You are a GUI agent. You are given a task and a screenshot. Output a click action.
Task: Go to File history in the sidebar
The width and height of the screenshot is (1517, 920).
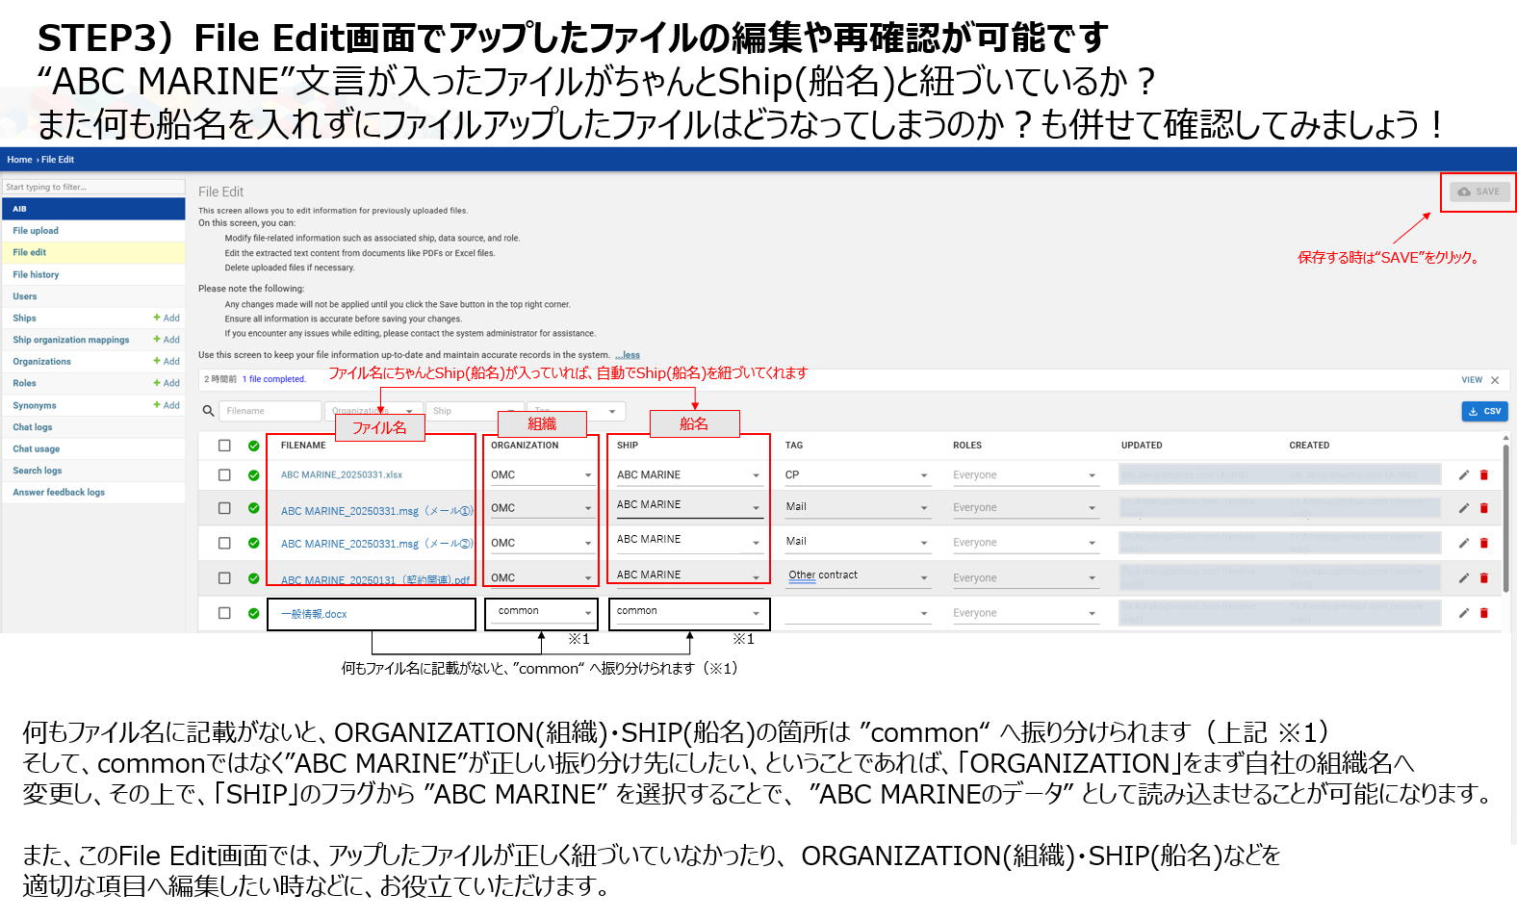(36, 275)
